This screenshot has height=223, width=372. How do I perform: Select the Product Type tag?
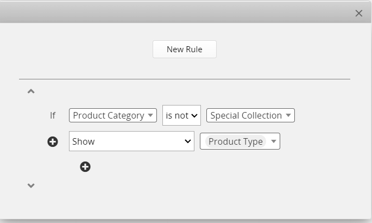coord(236,141)
